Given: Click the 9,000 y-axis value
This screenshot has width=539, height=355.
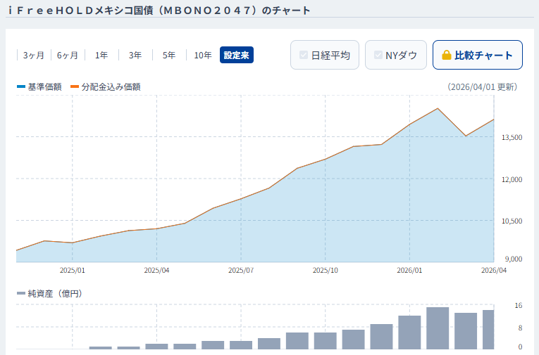Looking at the screenshot, I should (514, 259).
